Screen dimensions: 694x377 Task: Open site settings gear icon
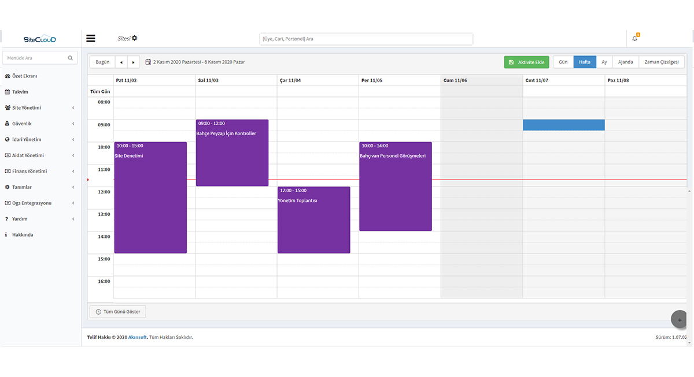click(135, 38)
